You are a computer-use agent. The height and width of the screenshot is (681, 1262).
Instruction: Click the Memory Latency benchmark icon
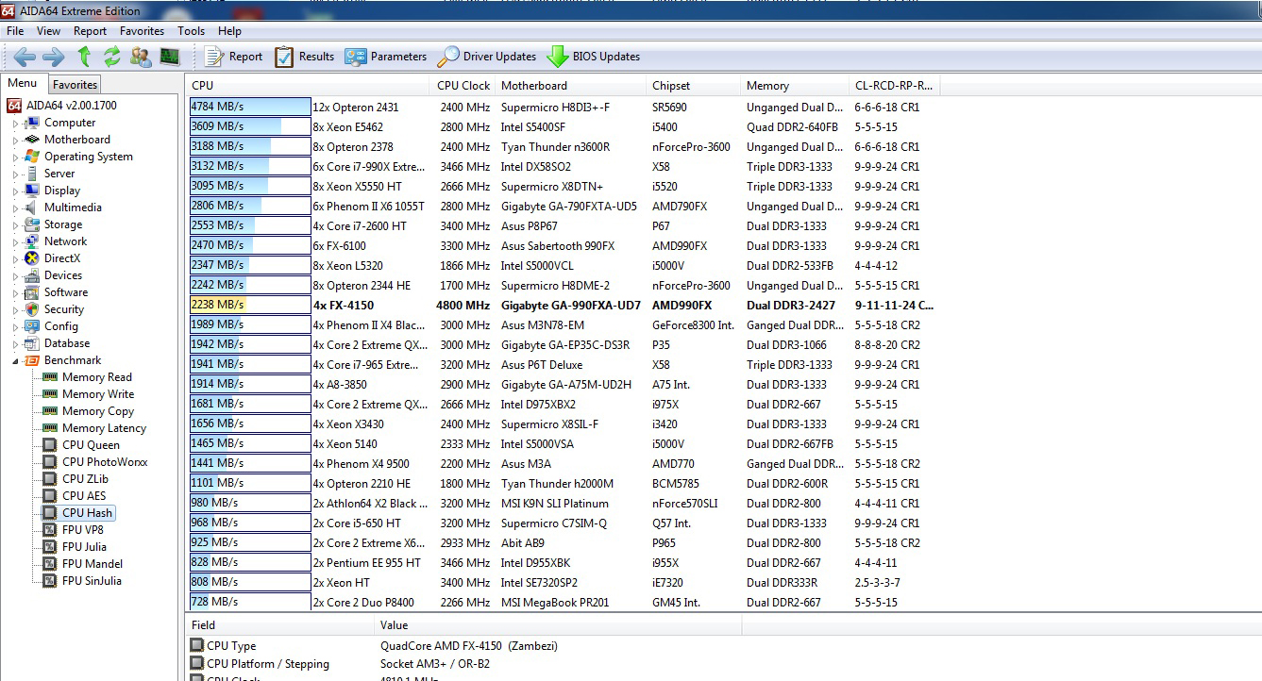tap(50, 428)
